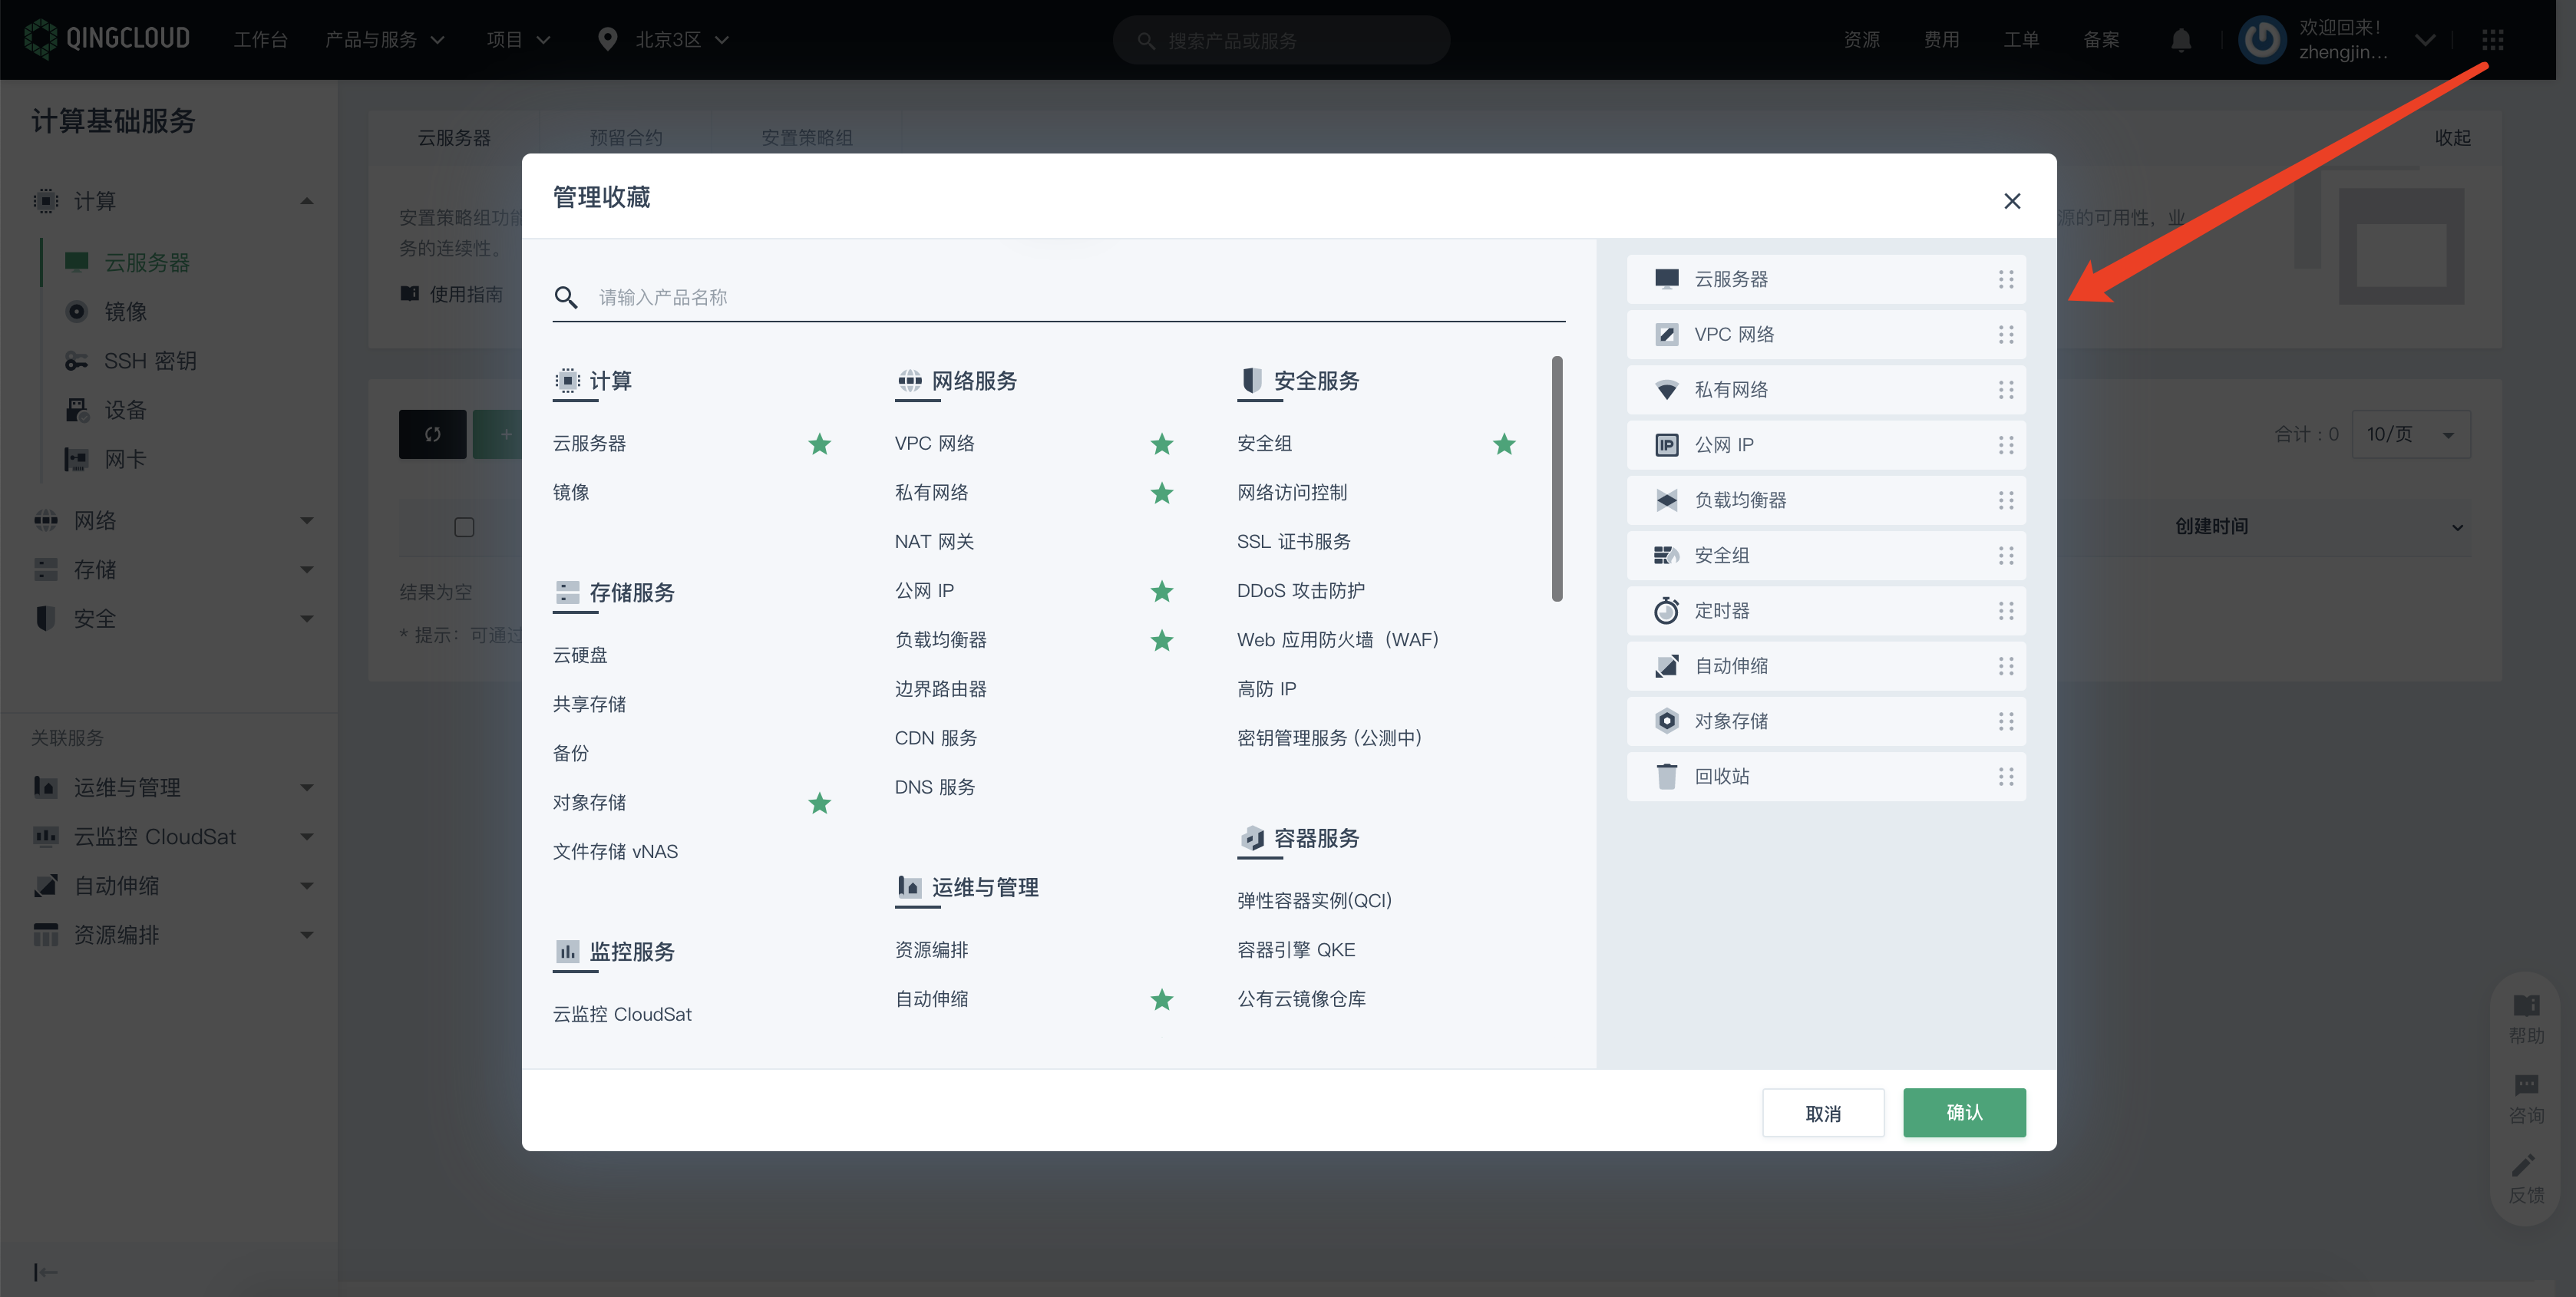Click drag handle for 定时器 favorite

pos(2005,611)
